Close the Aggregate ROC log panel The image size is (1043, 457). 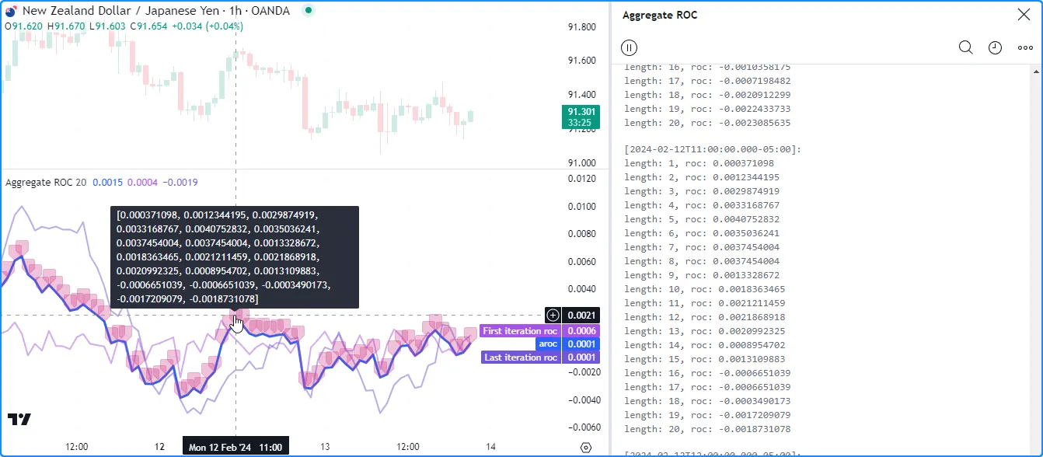[1024, 15]
